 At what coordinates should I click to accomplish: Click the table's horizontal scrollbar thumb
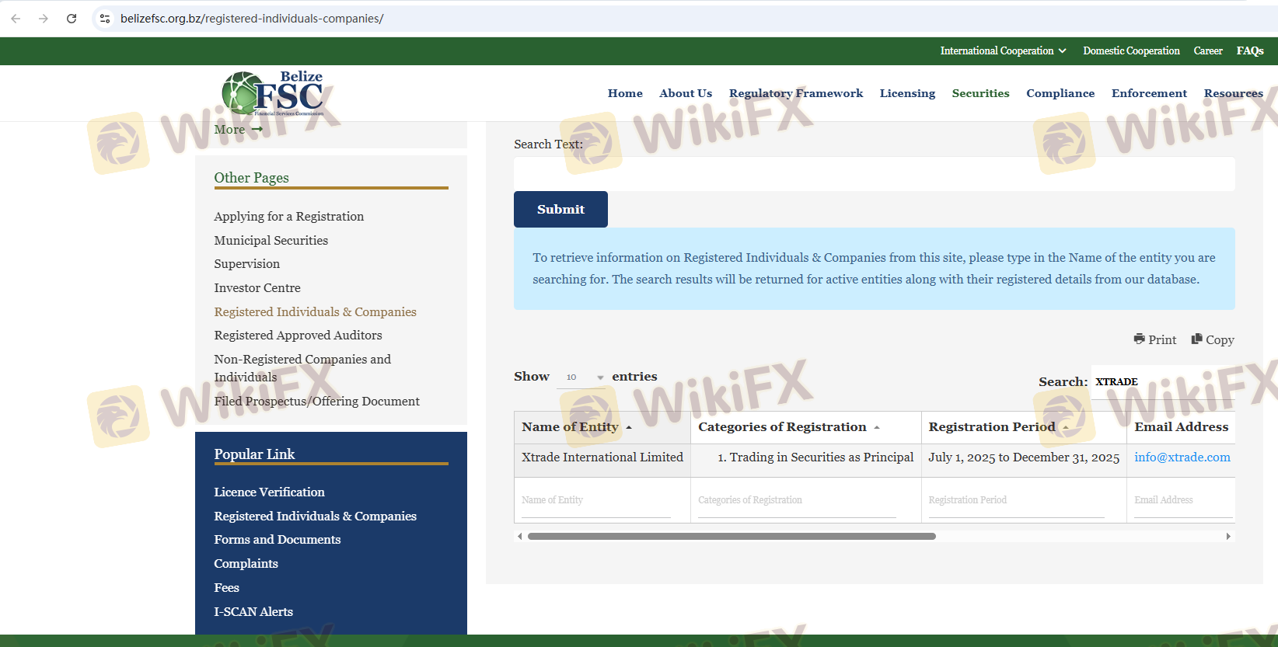(x=731, y=536)
